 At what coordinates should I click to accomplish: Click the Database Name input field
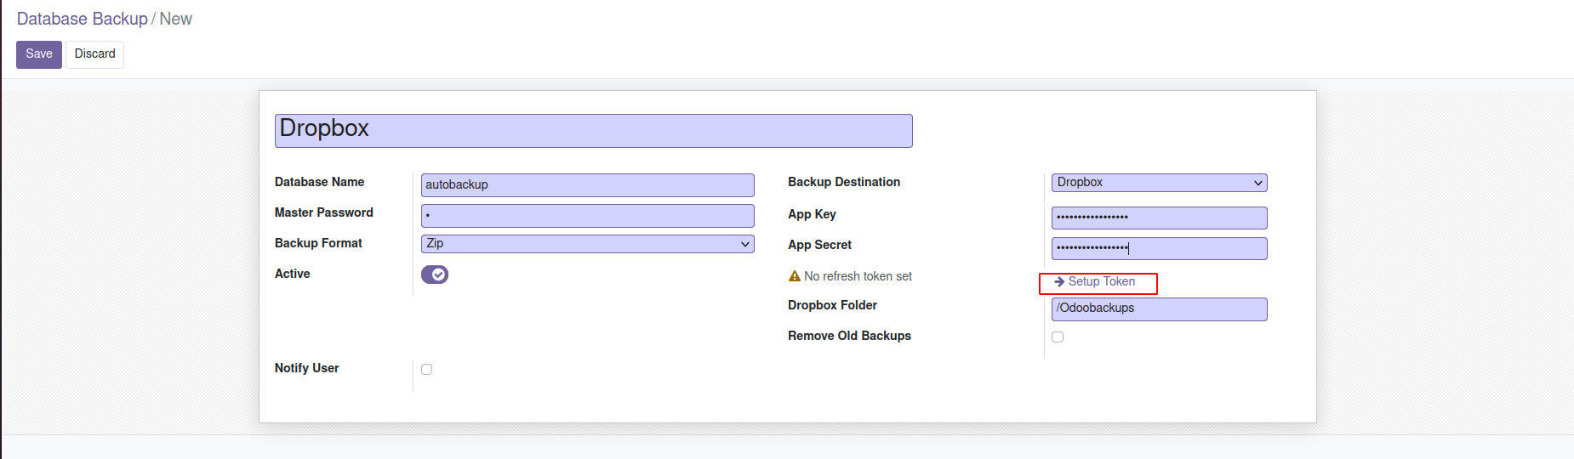click(x=587, y=184)
